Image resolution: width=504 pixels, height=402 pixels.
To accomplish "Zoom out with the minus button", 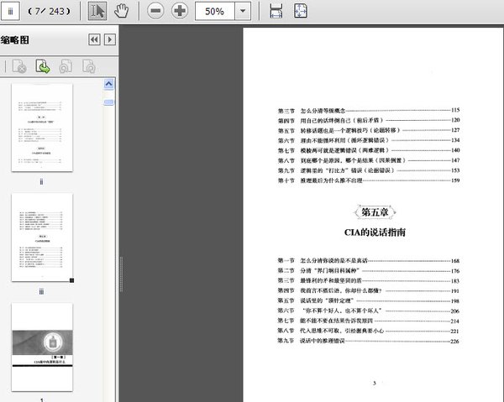I will (x=155, y=11).
